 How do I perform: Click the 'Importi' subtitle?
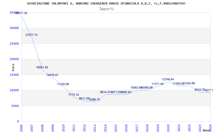[x=106, y=9]
